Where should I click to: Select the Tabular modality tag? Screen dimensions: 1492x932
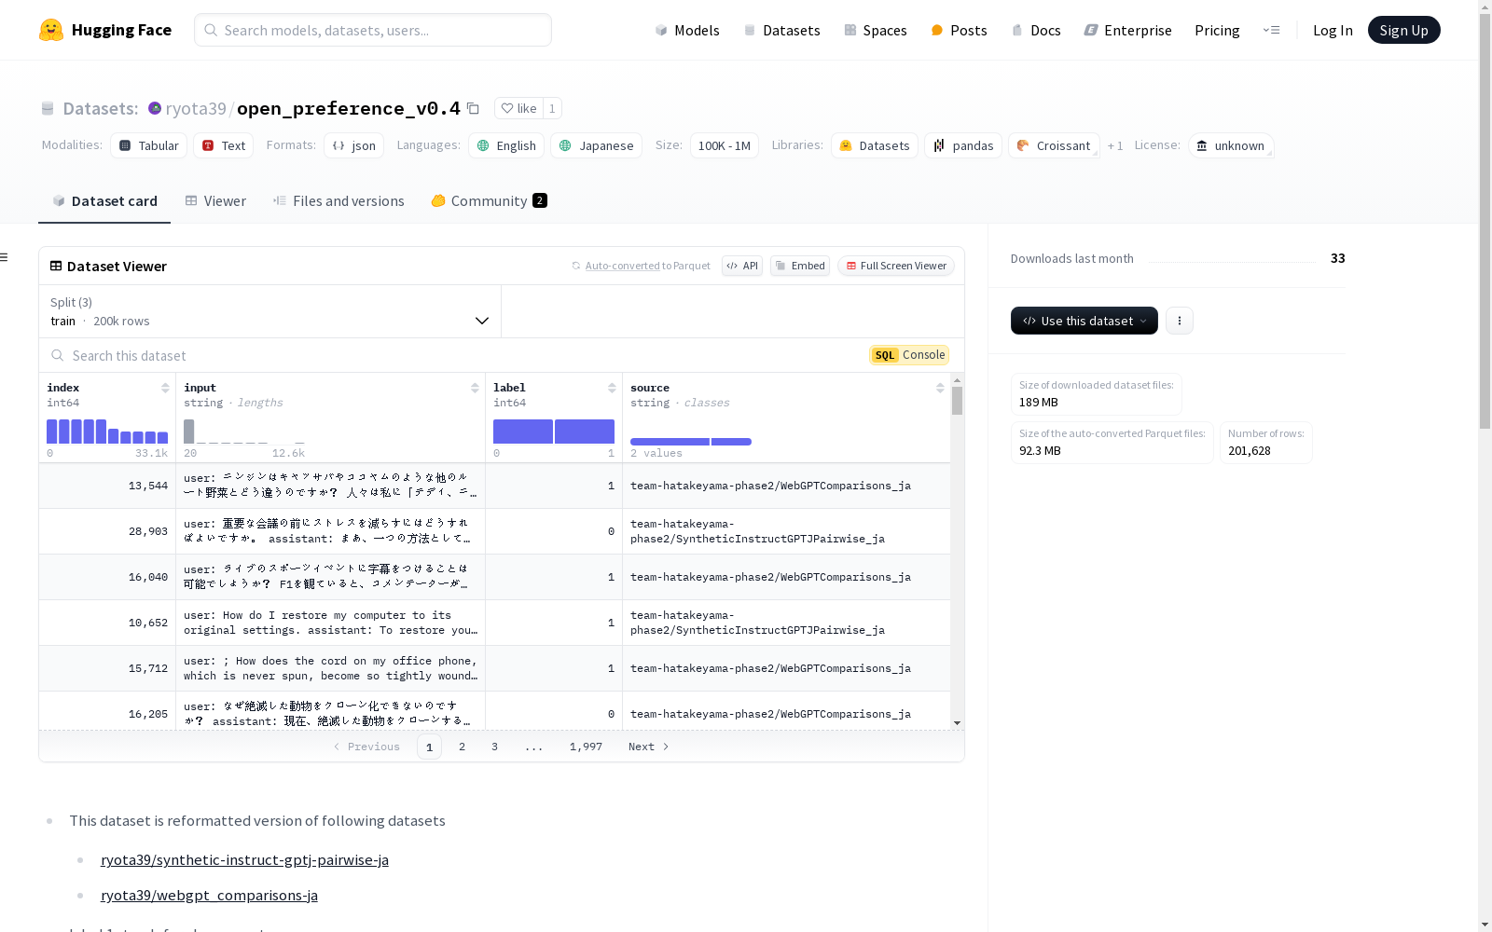click(149, 145)
